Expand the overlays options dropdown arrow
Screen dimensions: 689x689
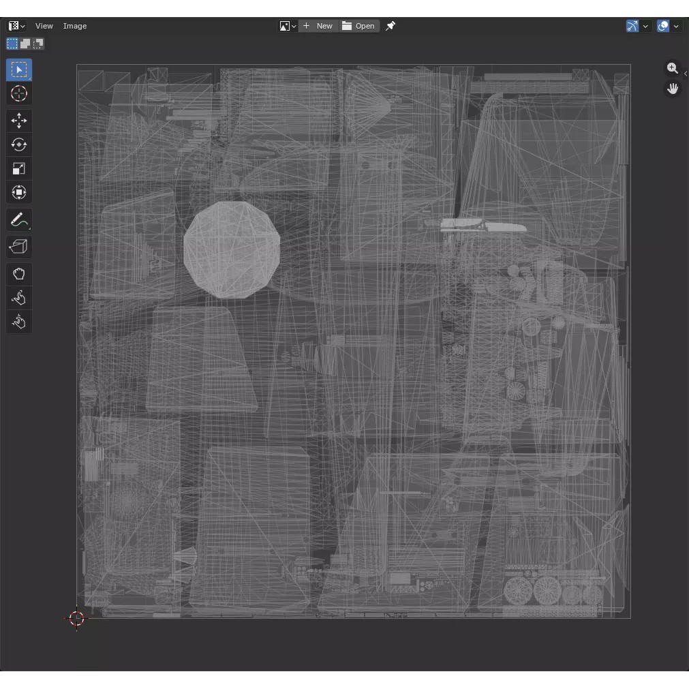coord(676,26)
